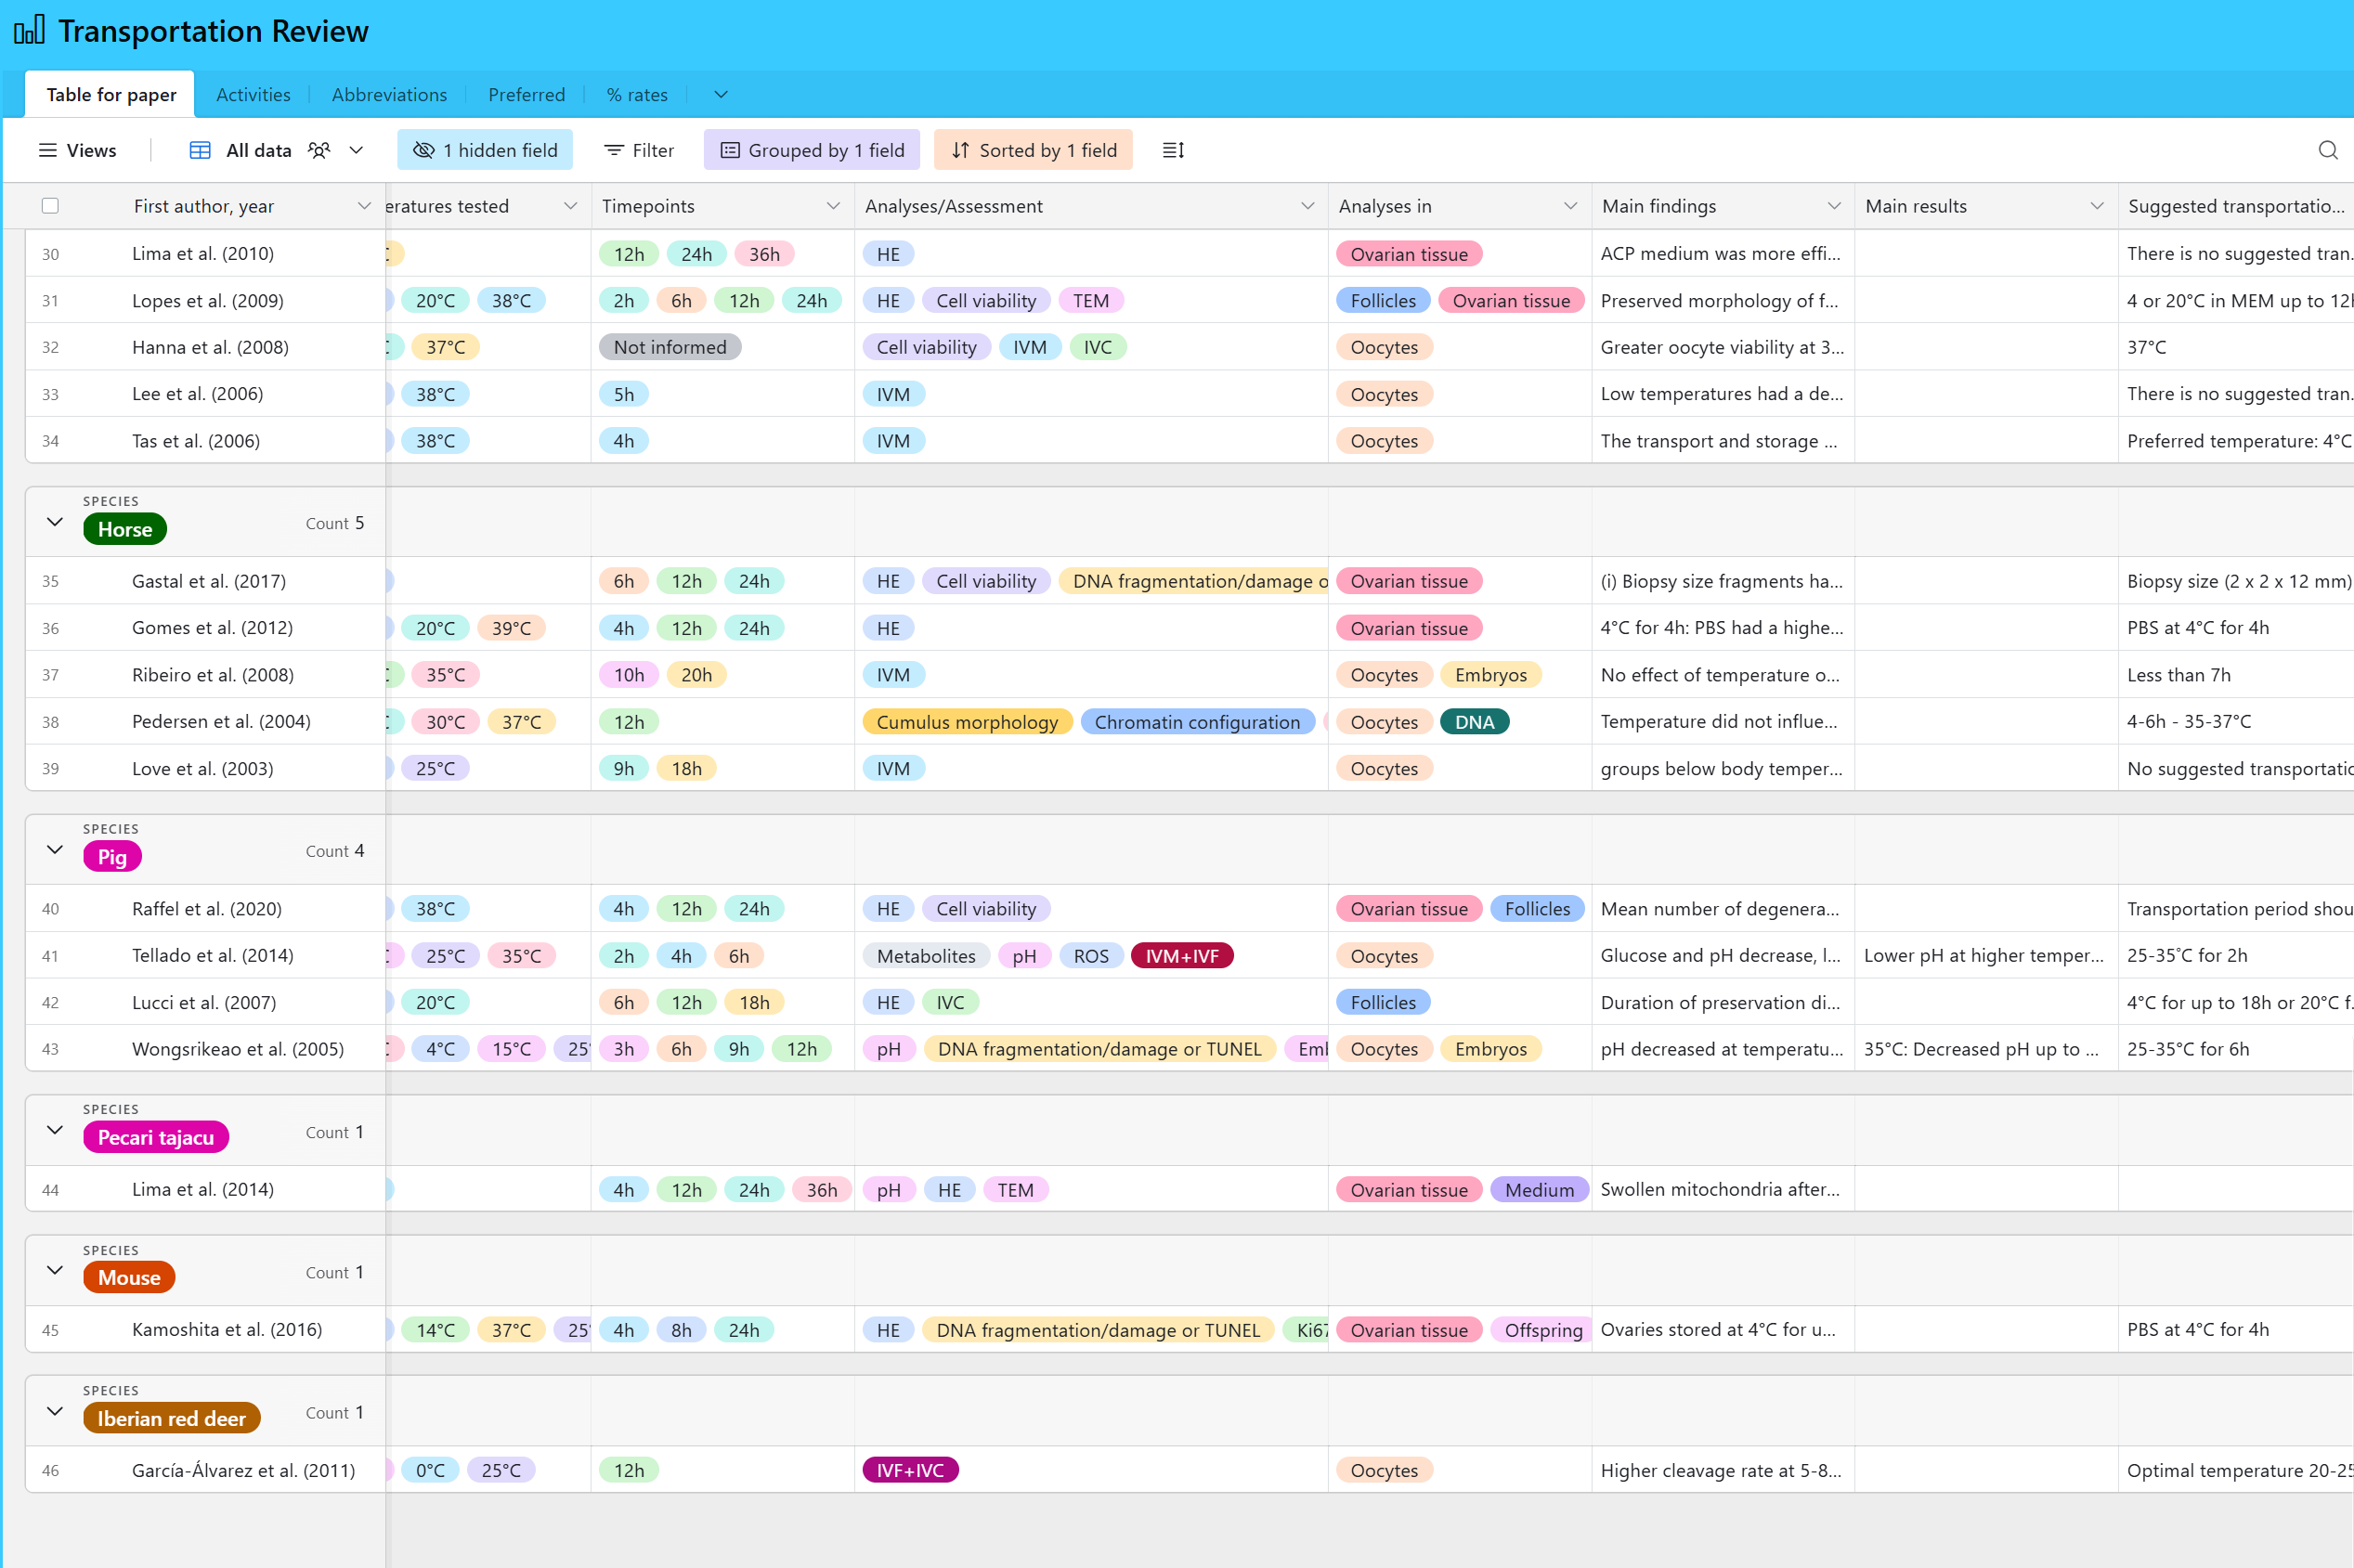
Task: Switch to the Preferred tab
Action: click(526, 95)
